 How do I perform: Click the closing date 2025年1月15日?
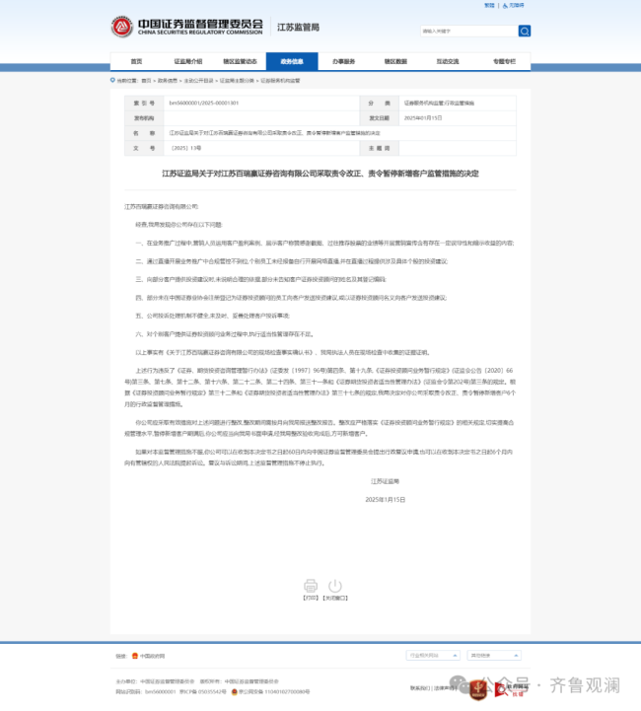[386, 500]
